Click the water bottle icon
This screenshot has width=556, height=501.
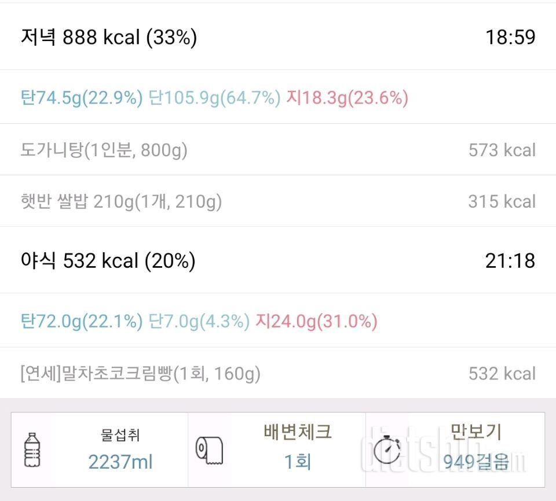tap(32, 450)
